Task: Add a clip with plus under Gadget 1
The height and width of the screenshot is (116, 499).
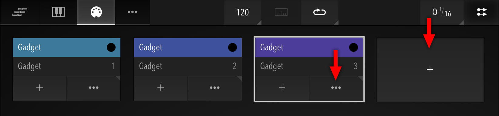Action: pyautogui.click(x=39, y=88)
